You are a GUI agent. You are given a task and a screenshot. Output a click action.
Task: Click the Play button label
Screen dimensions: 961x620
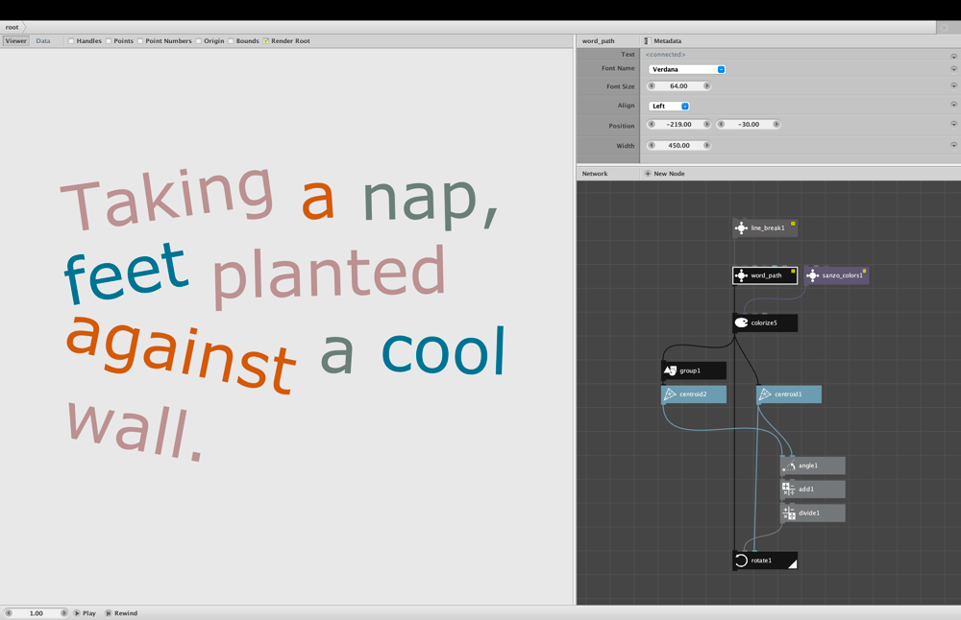click(89, 613)
